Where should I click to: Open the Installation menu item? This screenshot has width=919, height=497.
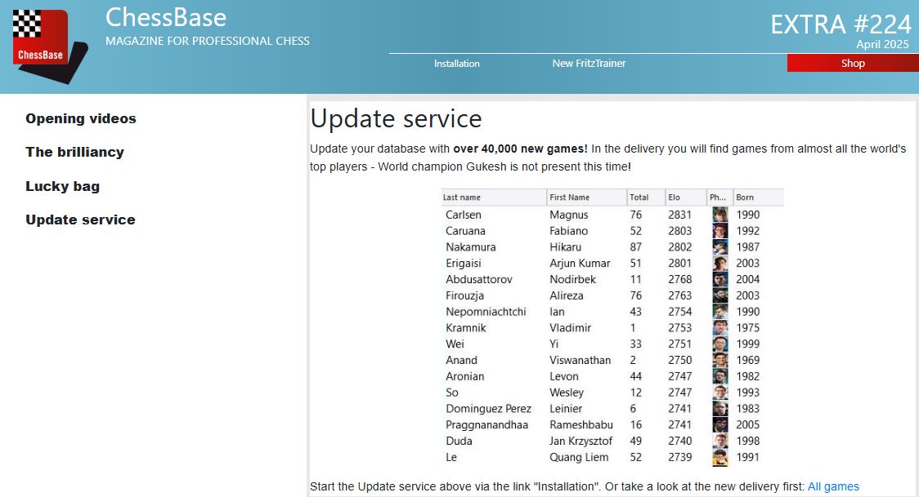pyautogui.click(x=456, y=64)
